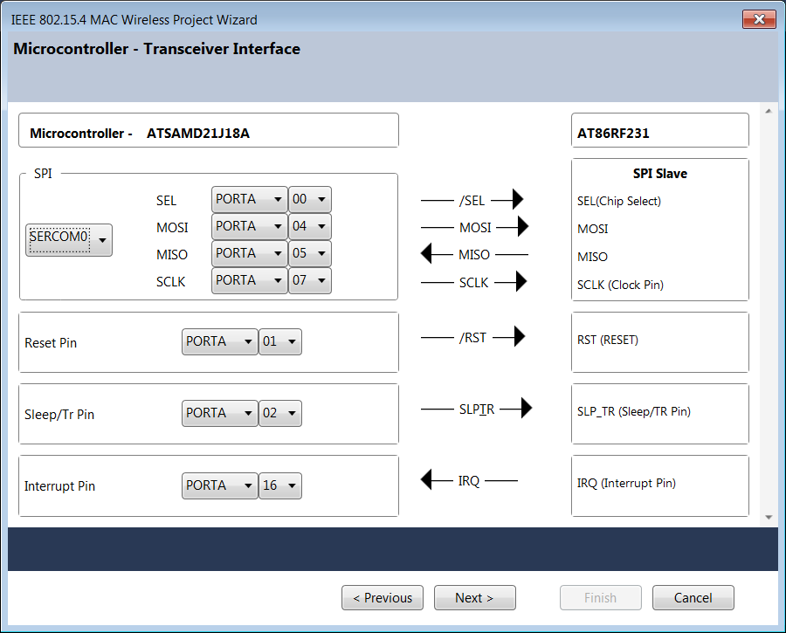Click the disabled Finish button
Viewport: 786px width, 633px height.
601,598
